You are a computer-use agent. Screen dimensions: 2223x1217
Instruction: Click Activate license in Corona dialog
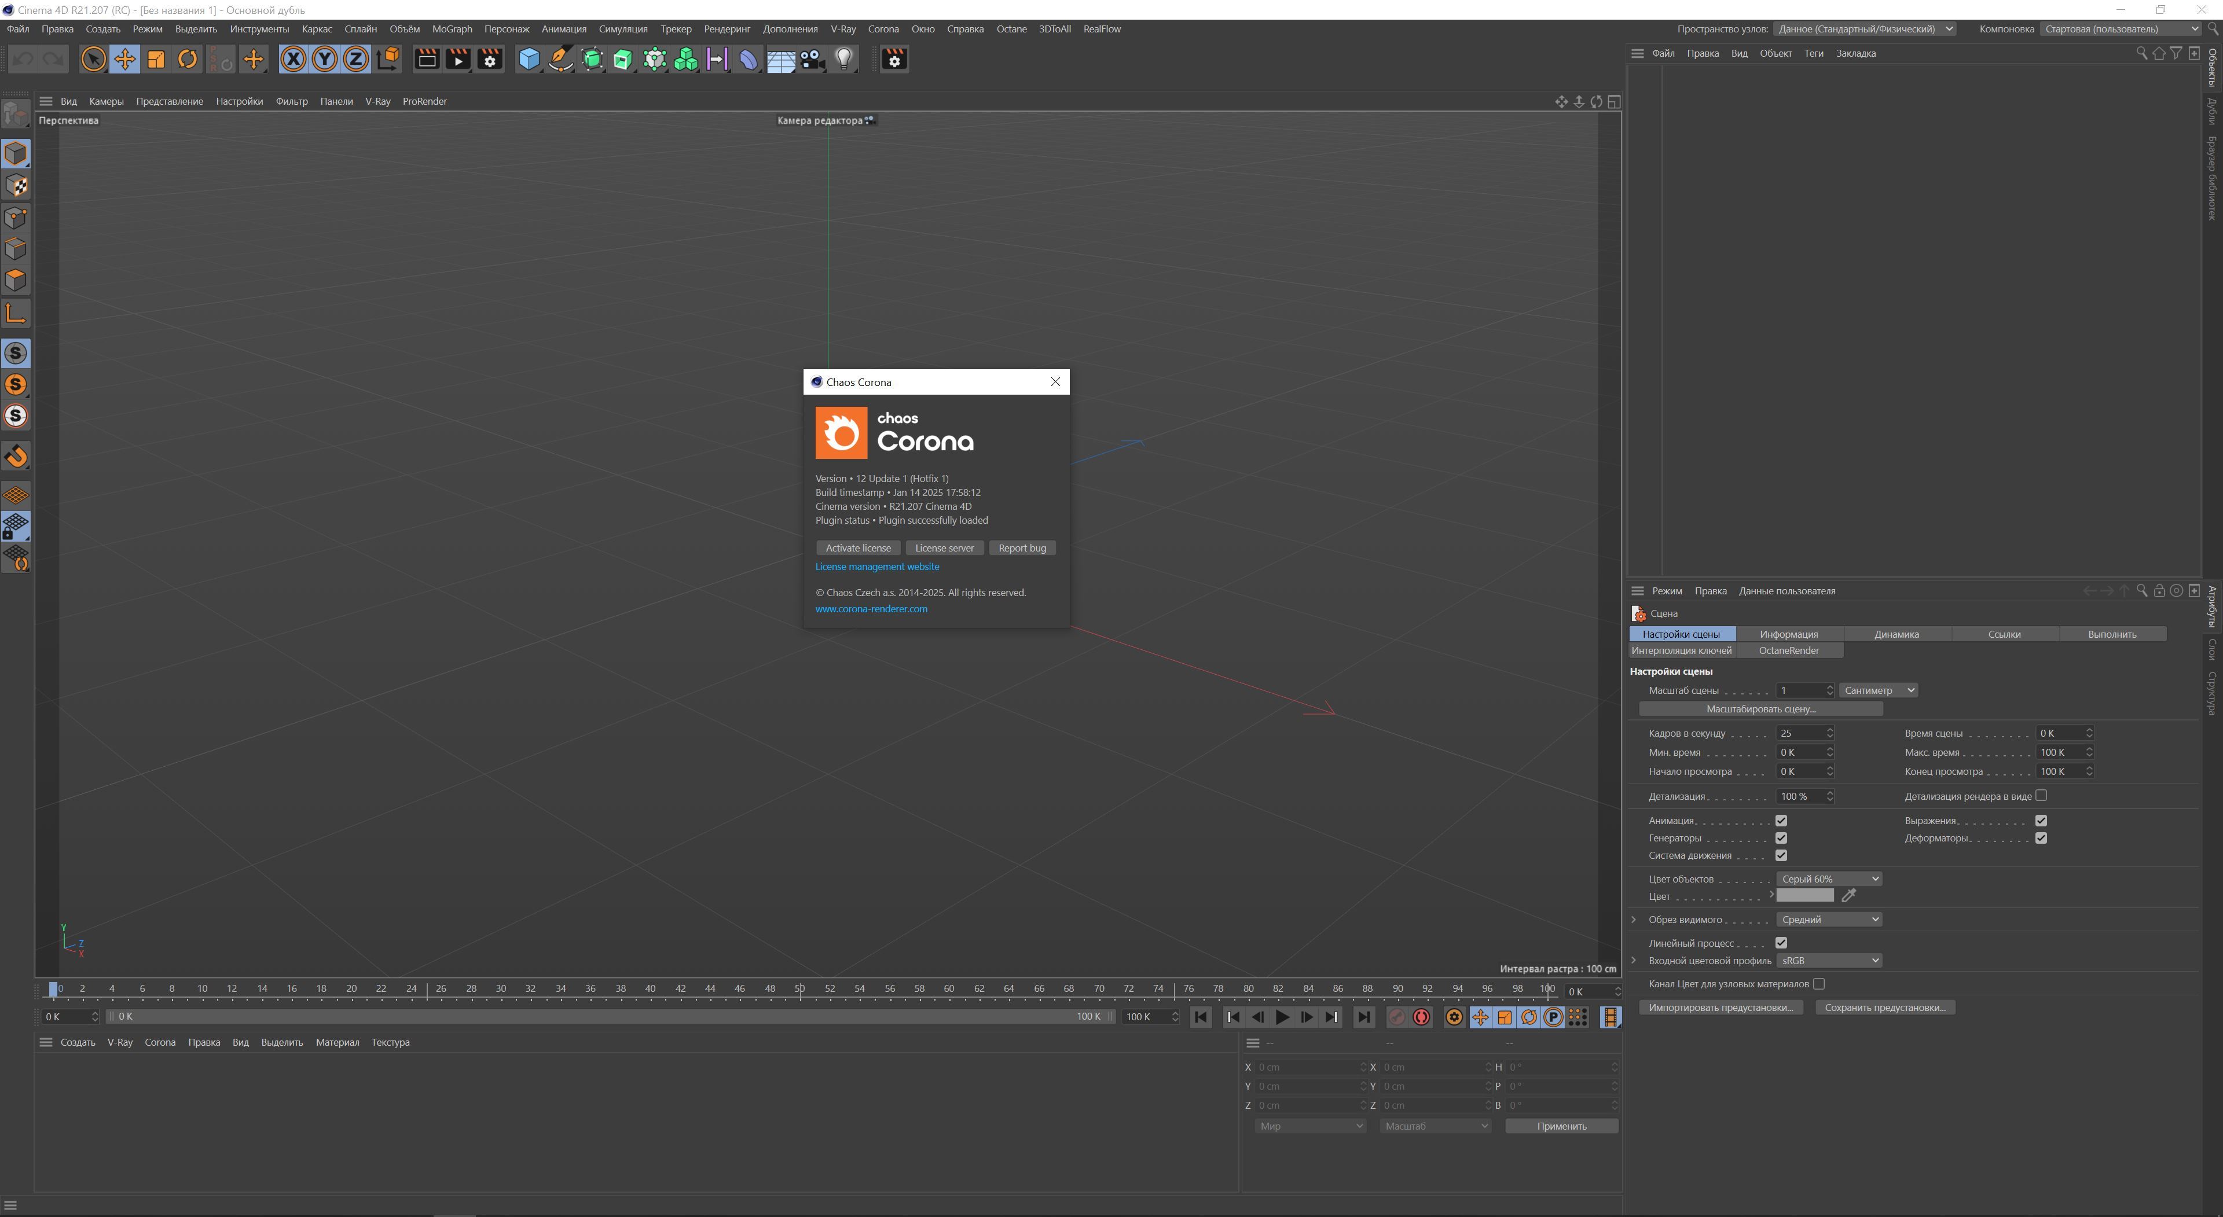(x=858, y=547)
